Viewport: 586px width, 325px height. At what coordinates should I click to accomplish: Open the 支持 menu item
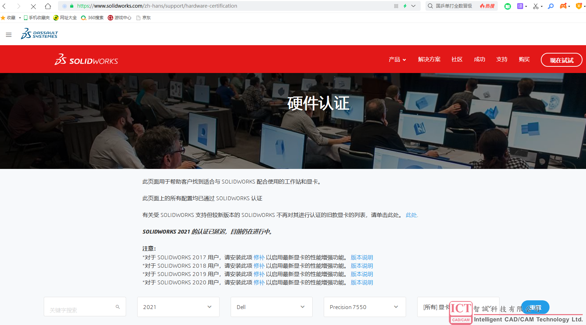(x=502, y=59)
